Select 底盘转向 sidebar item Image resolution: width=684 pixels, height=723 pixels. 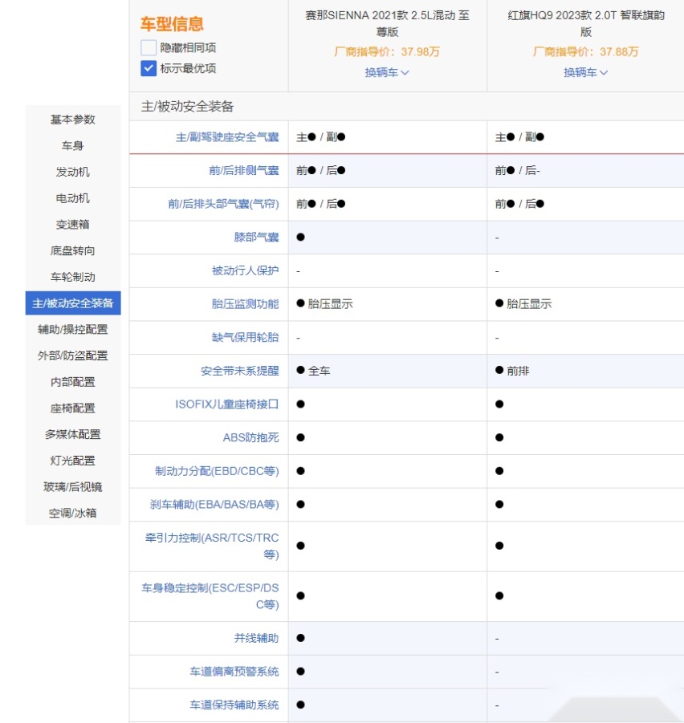point(73,251)
